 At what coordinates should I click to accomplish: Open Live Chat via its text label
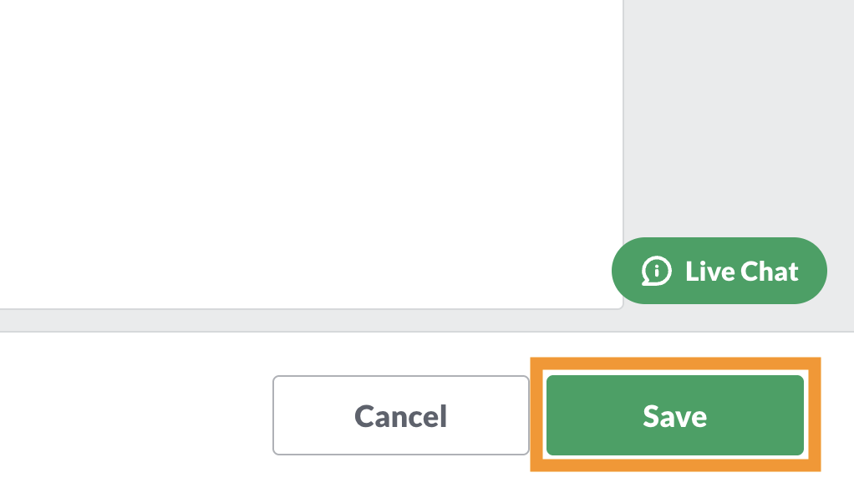(x=742, y=271)
